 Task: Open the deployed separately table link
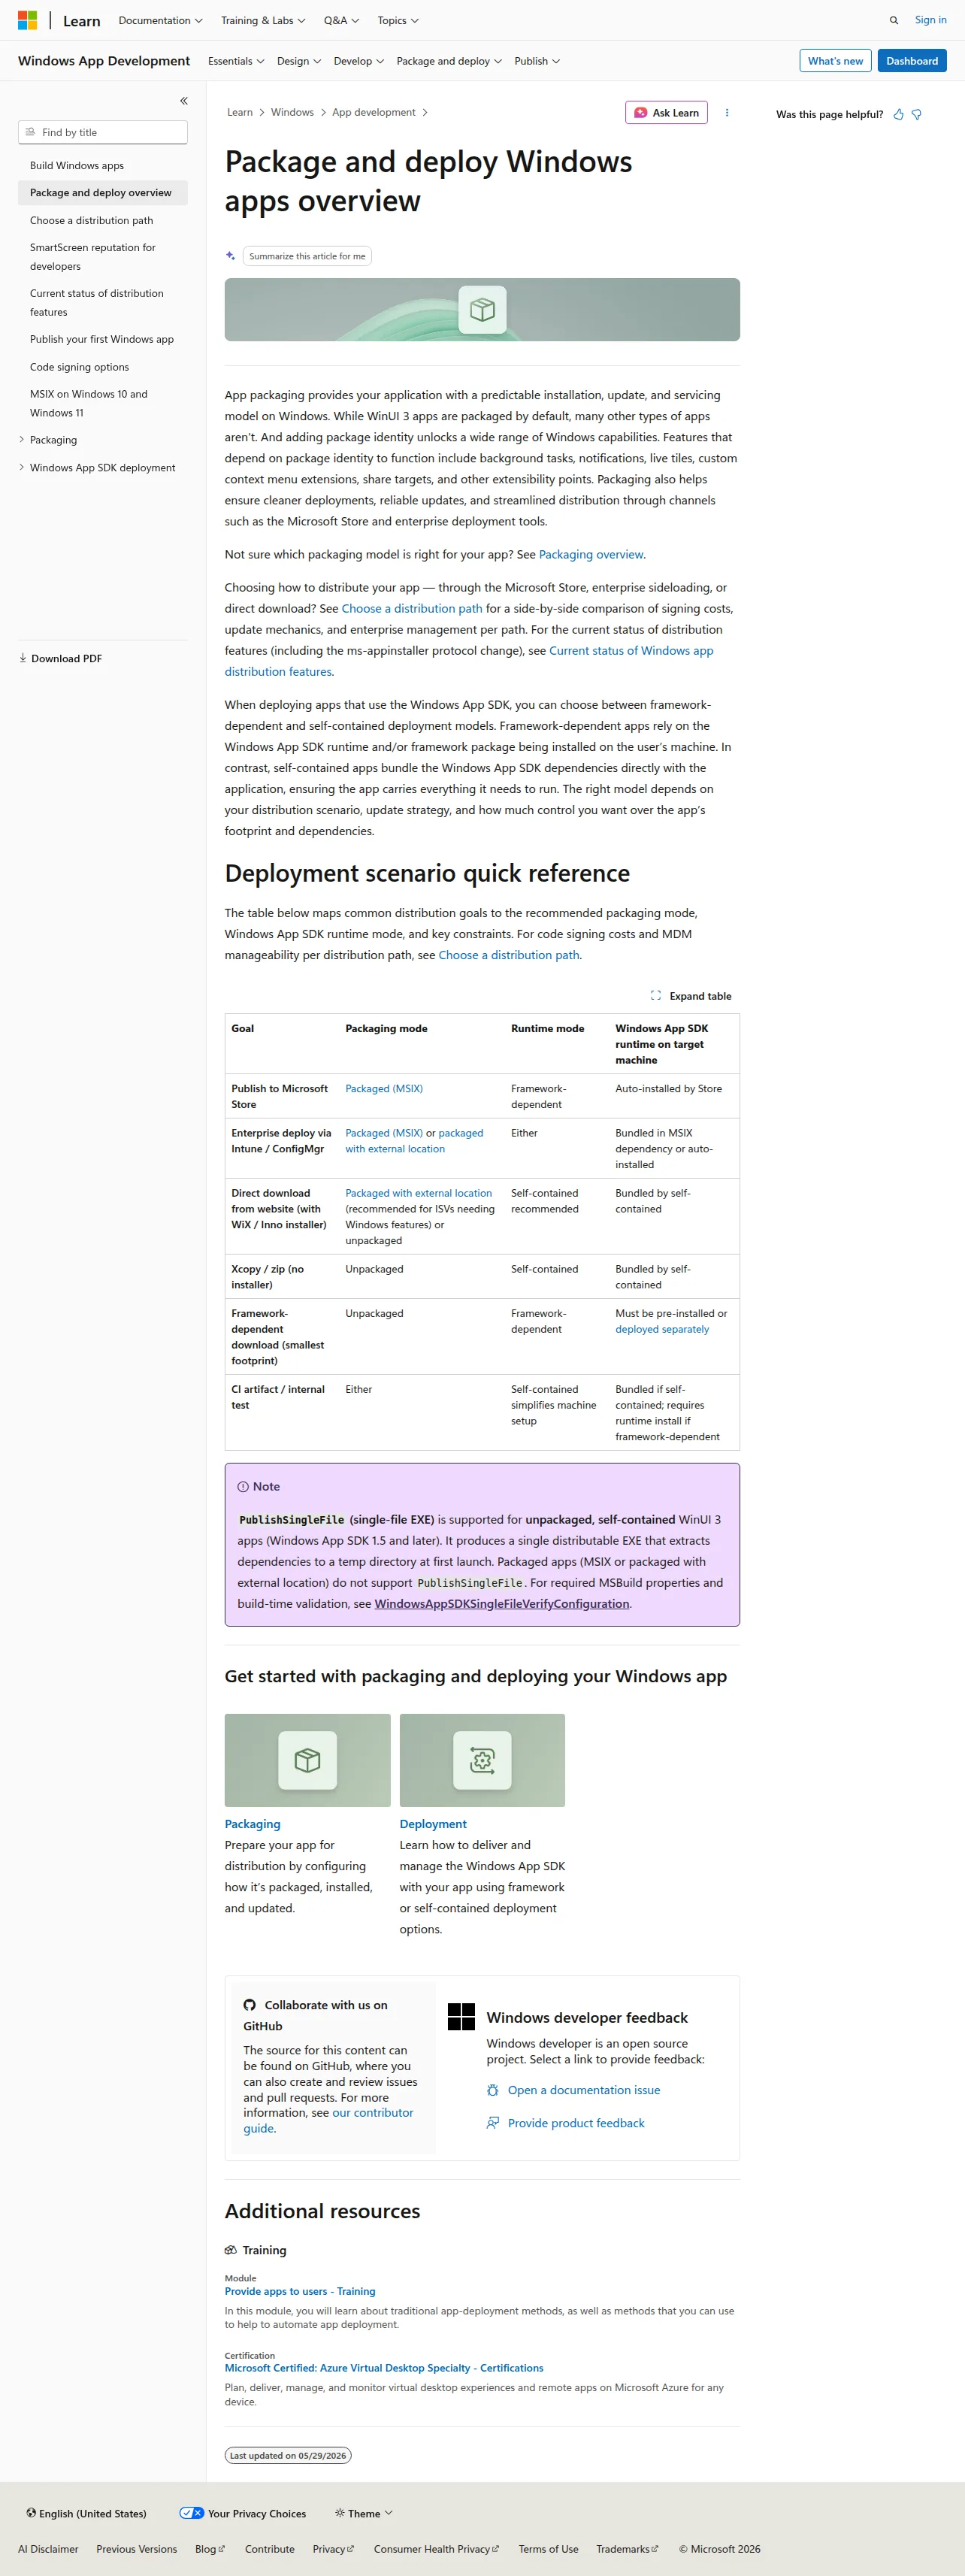tap(662, 1329)
